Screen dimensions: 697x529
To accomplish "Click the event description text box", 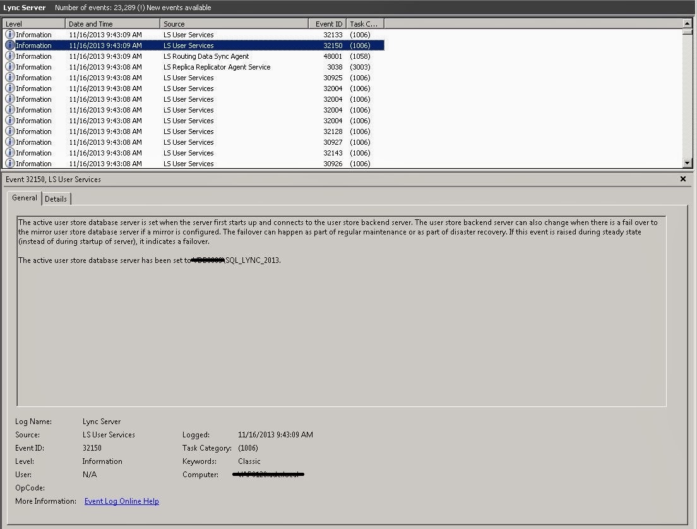I will [342, 311].
